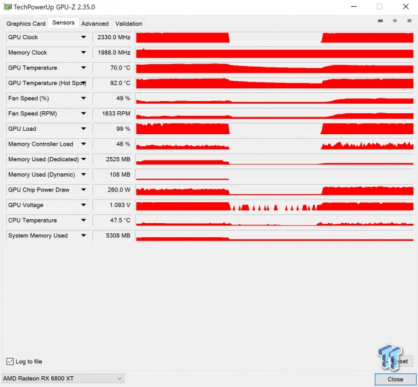Open the GPU Voltage sensor dropdown
418x387 pixels.
click(x=84, y=205)
